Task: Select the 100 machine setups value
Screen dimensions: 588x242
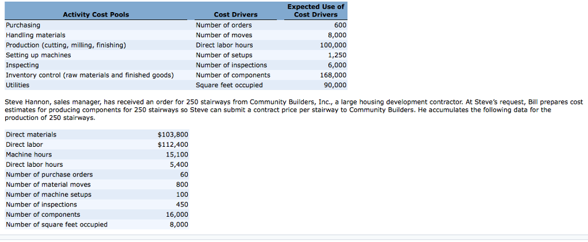Action: click(182, 194)
